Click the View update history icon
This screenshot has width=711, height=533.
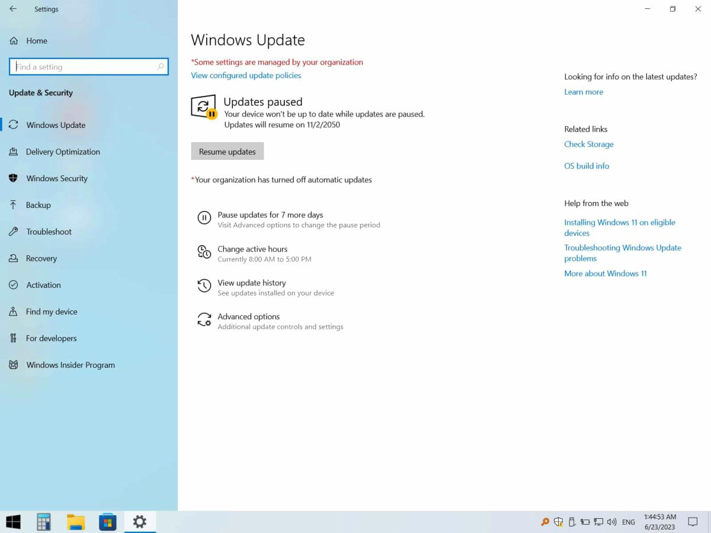pos(204,286)
